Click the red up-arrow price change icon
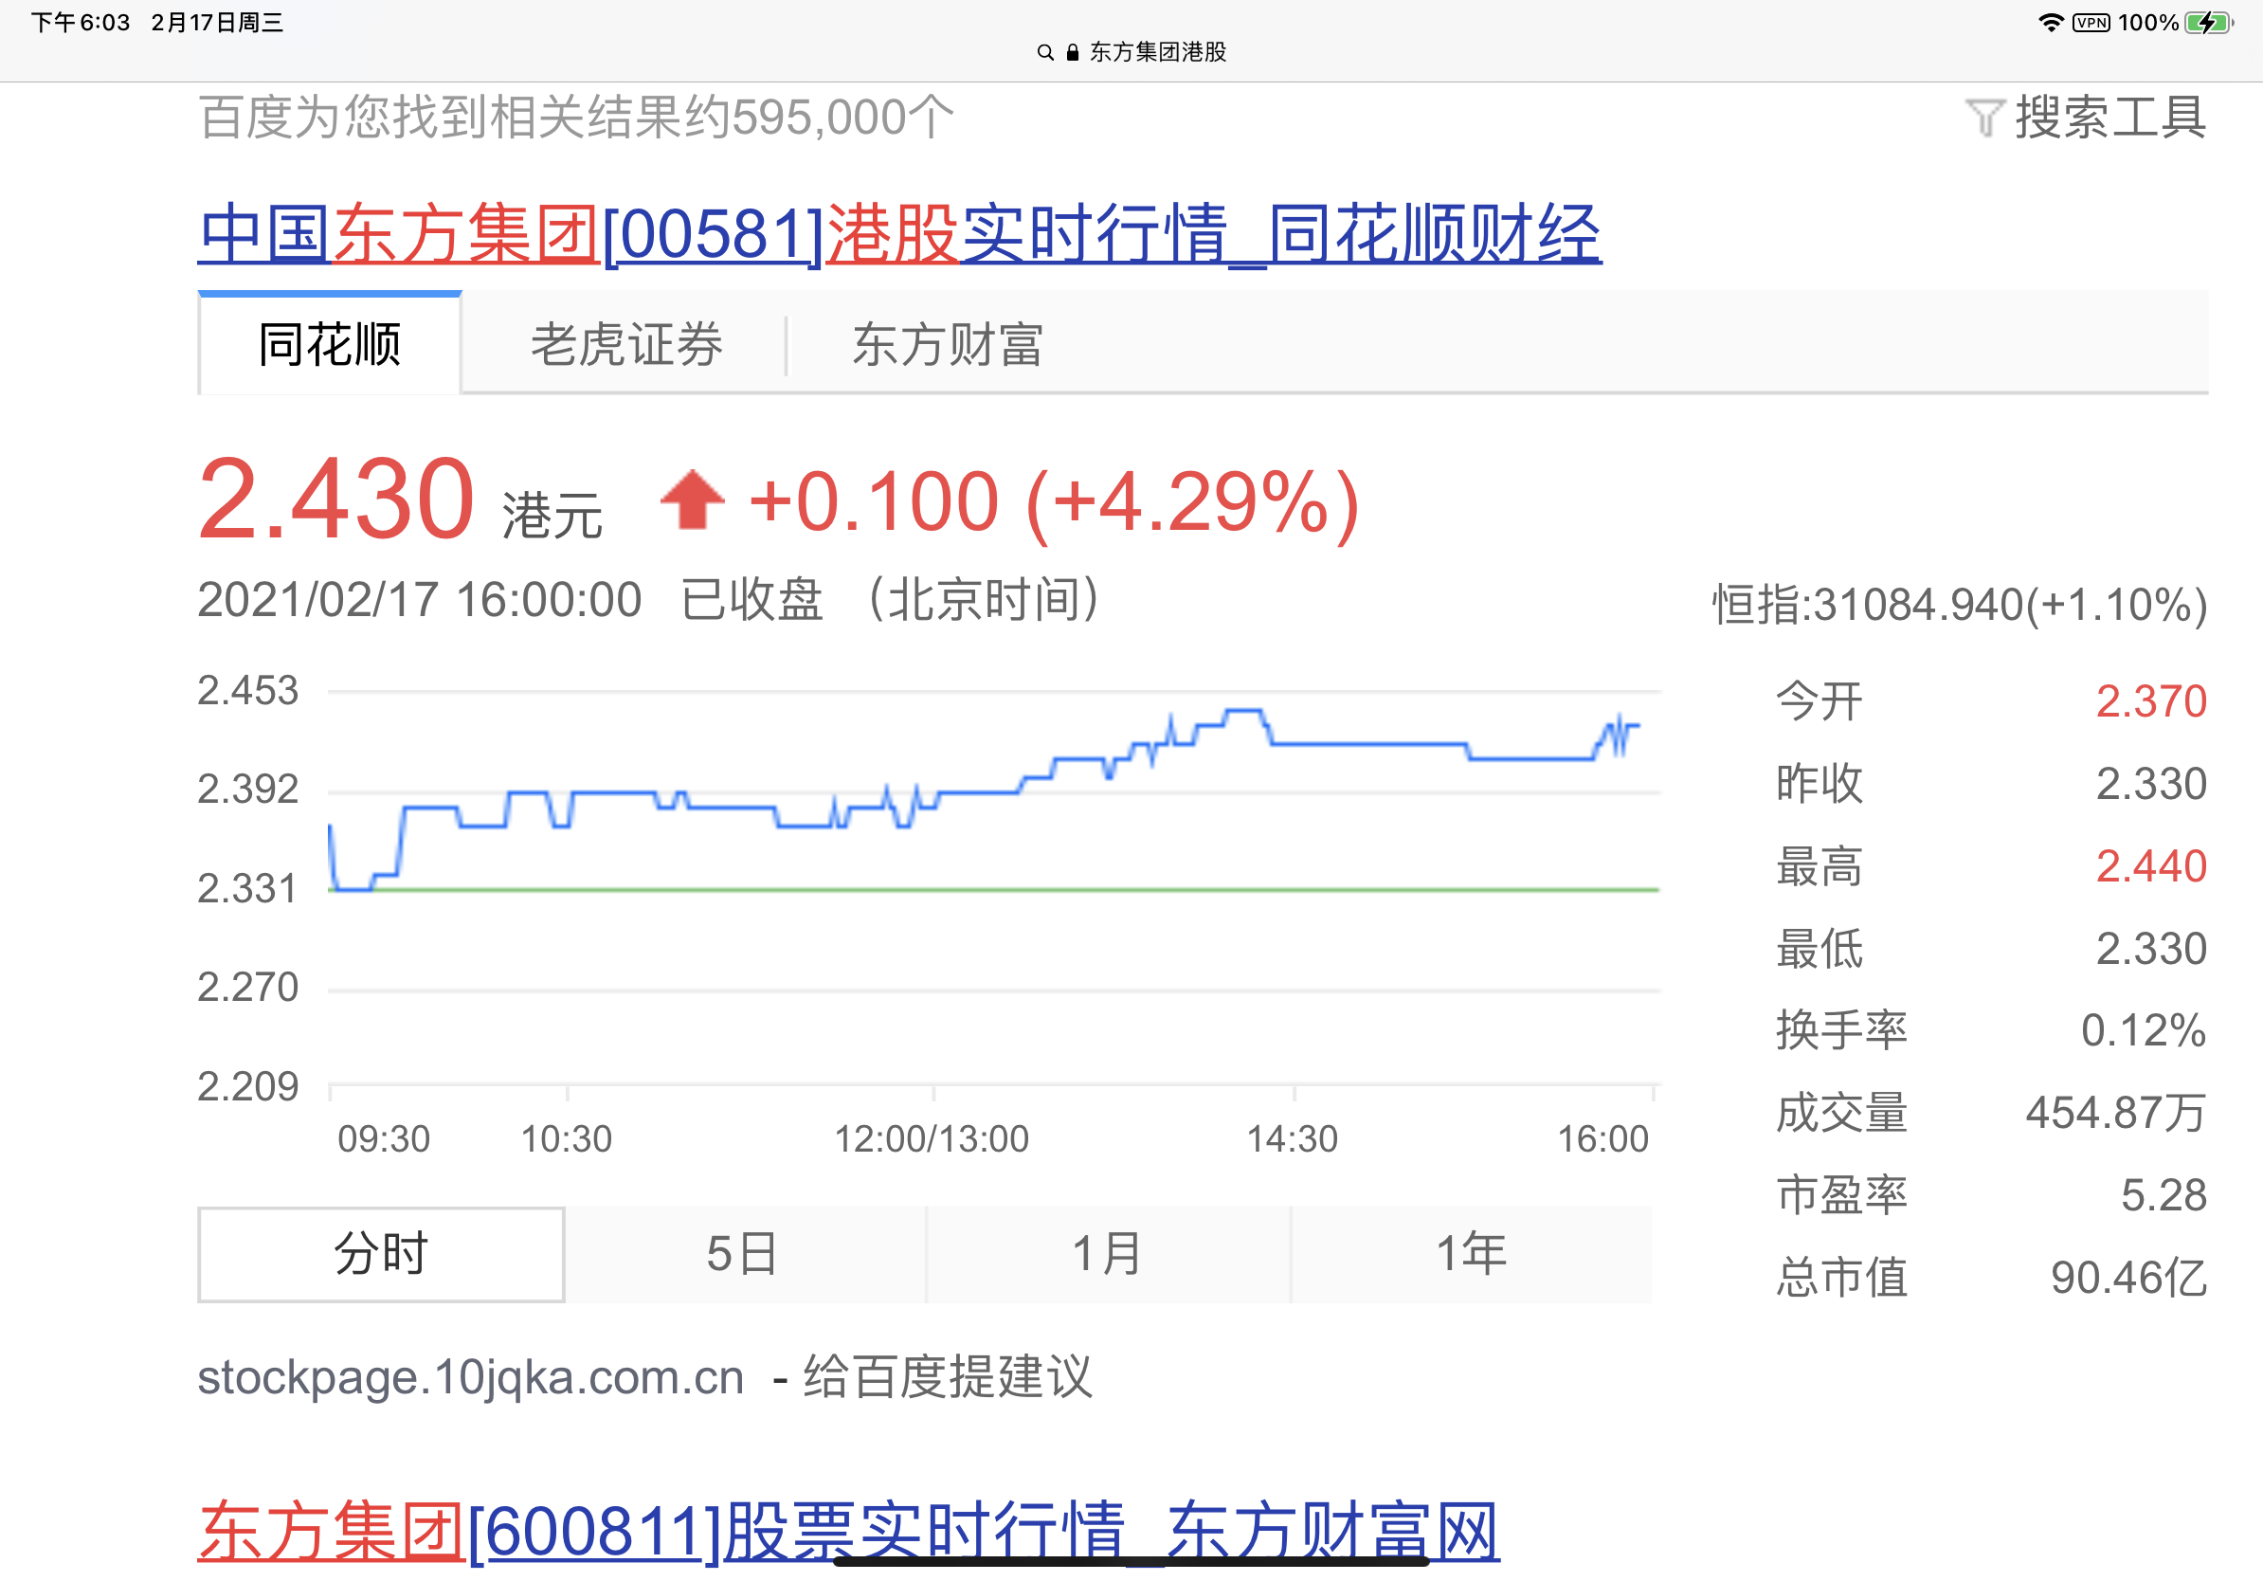The height and width of the screenshot is (1581, 2263). 692,500
